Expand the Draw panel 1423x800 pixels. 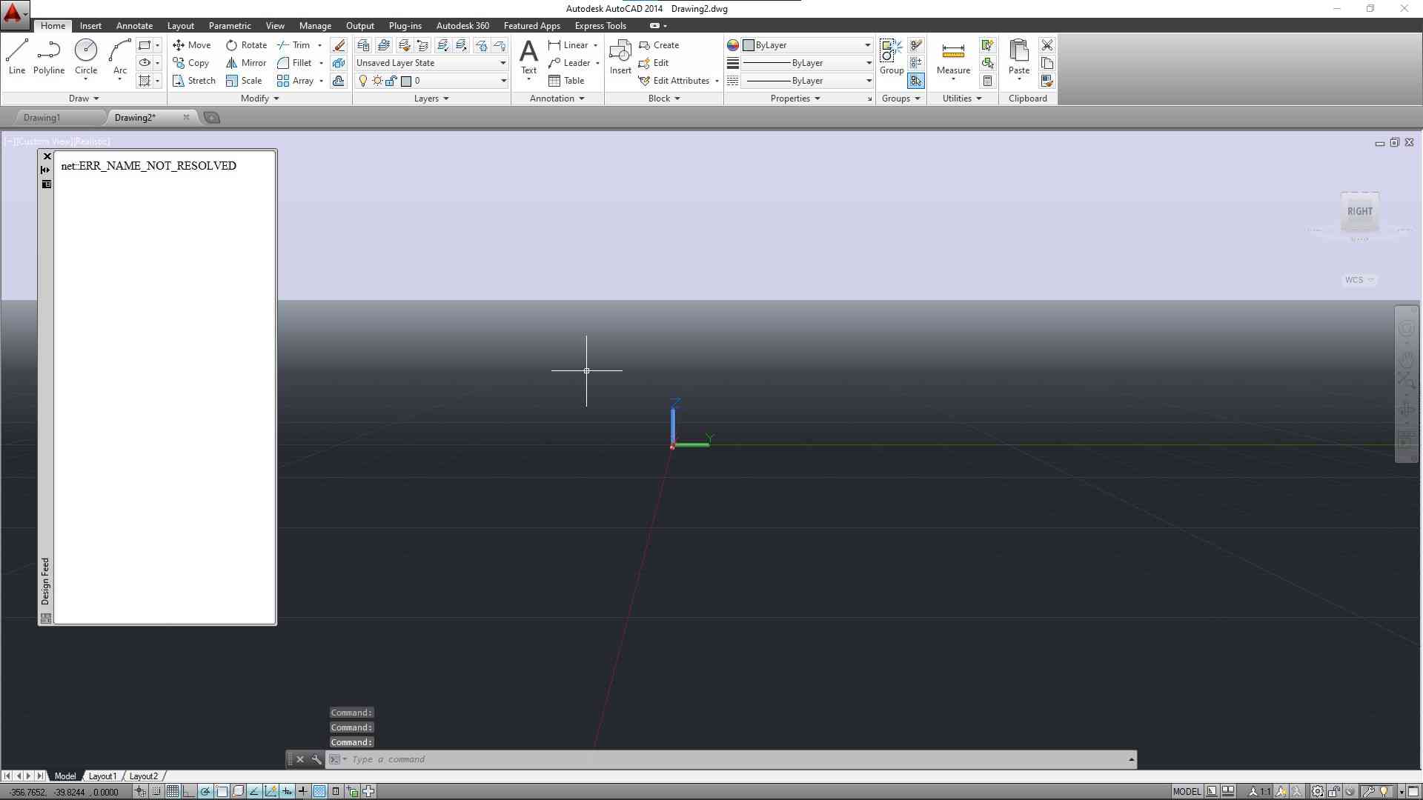pyautogui.click(x=83, y=99)
